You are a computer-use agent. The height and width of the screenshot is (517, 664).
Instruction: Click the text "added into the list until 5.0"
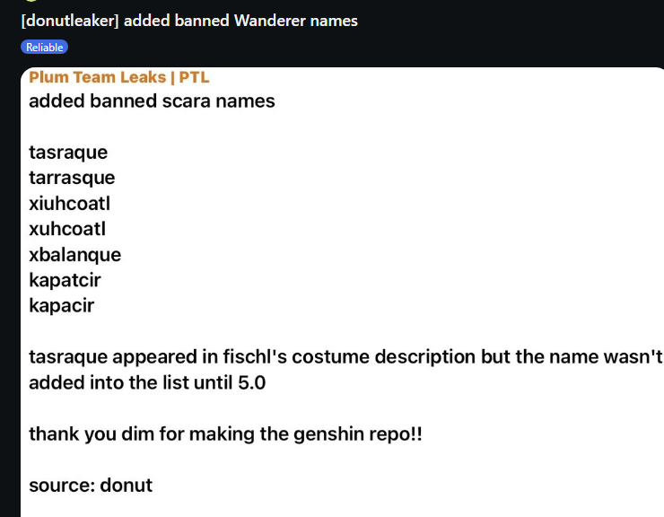[147, 383]
